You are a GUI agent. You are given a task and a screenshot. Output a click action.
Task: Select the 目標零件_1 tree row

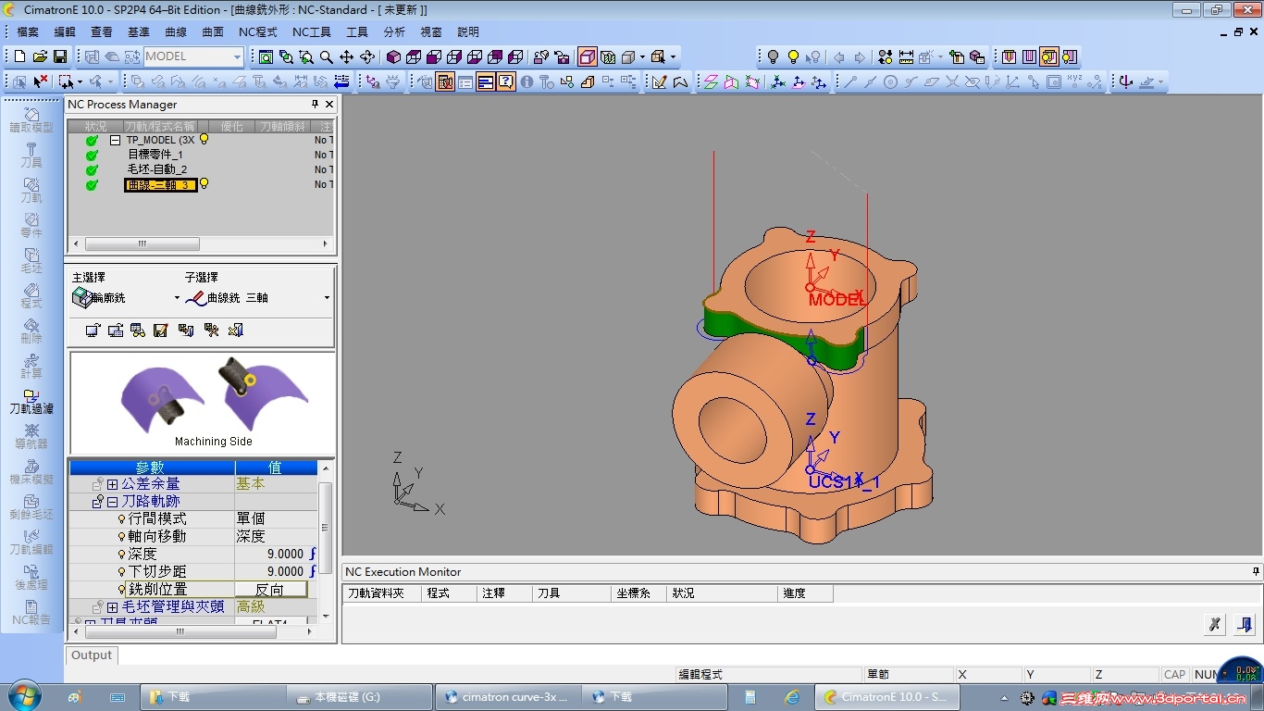coord(155,155)
